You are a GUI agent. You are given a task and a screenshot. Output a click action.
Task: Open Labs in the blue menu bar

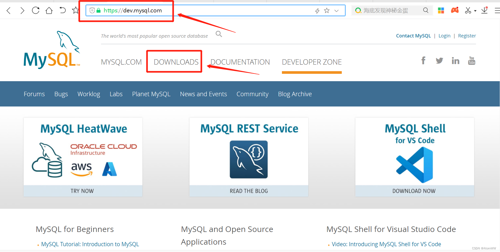[x=116, y=94]
